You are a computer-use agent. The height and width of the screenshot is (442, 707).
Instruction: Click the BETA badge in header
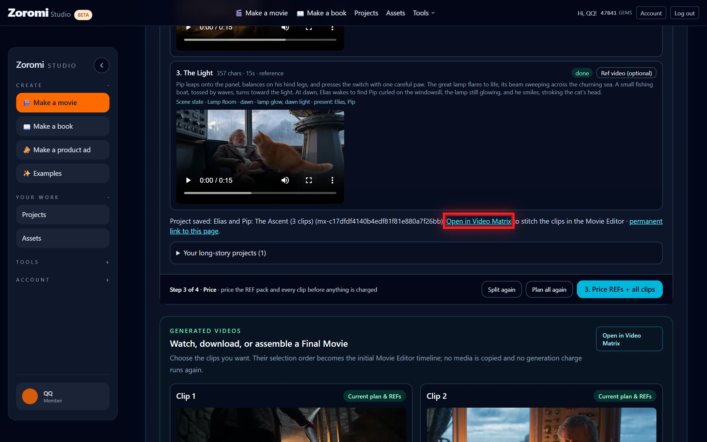(83, 15)
